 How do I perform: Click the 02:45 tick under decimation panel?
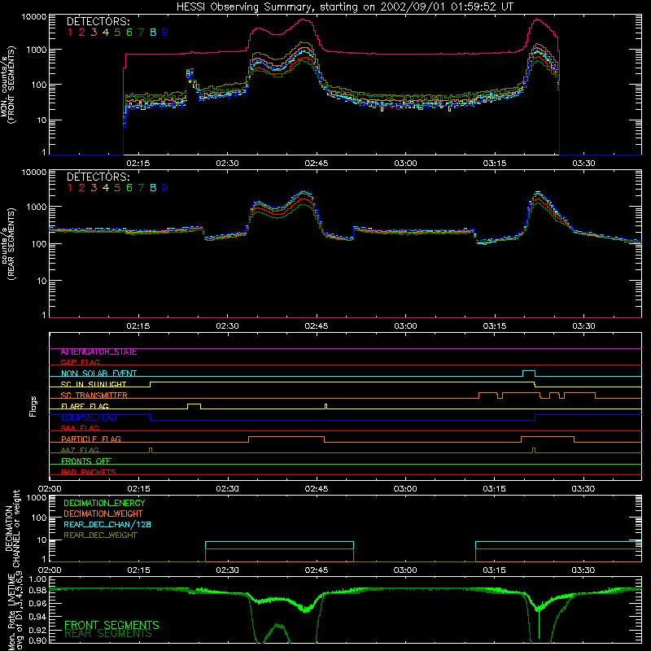point(317,570)
